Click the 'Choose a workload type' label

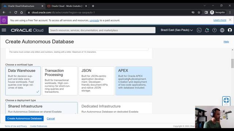[x=19, y=65]
